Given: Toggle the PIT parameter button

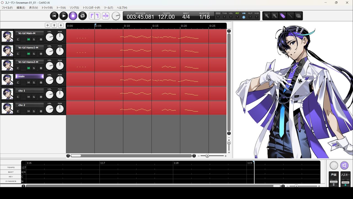Looking at the screenshot, I should click(237, 16).
